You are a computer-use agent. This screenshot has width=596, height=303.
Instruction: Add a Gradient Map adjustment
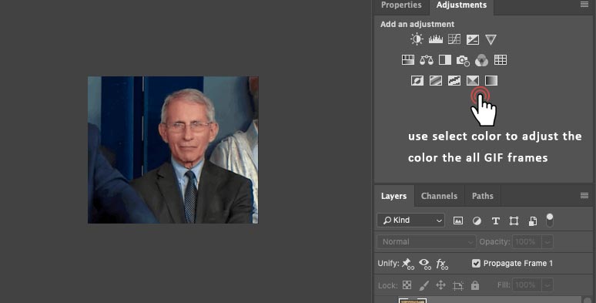point(491,81)
